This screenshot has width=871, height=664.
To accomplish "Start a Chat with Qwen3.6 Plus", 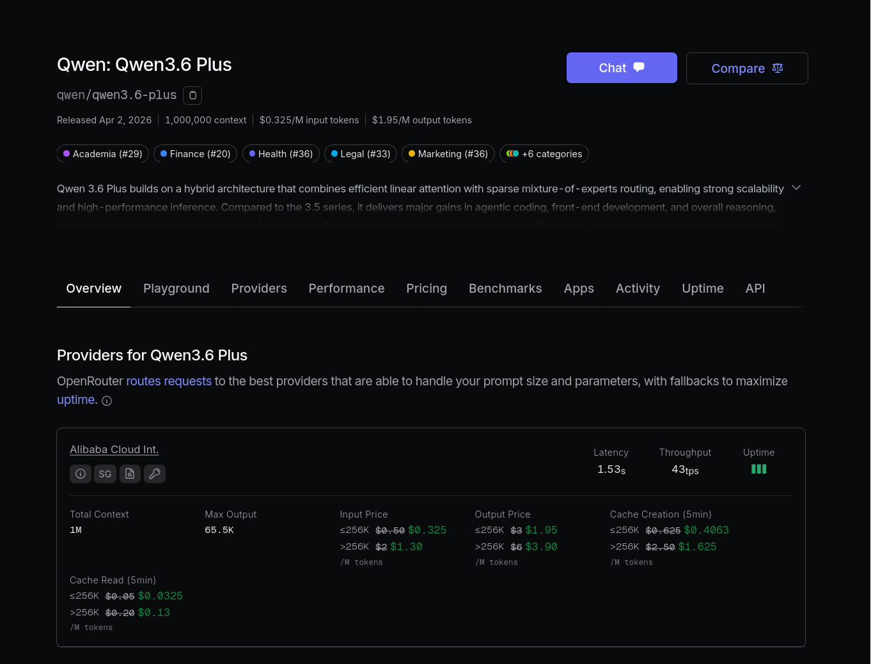I will (622, 68).
